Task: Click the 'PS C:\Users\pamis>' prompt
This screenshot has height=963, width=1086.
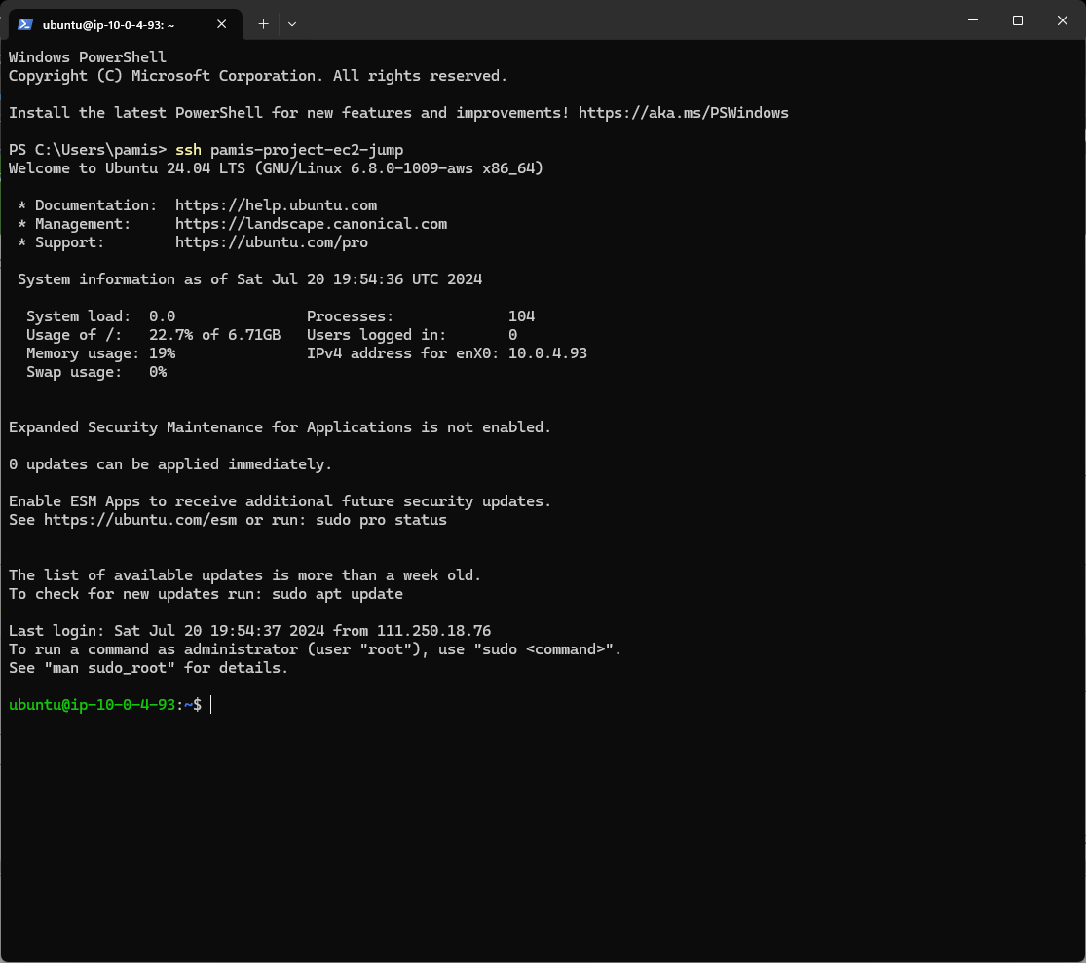Action: click(88, 150)
